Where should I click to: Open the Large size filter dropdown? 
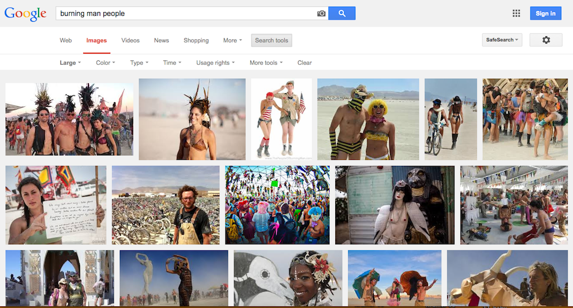coord(70,63)
